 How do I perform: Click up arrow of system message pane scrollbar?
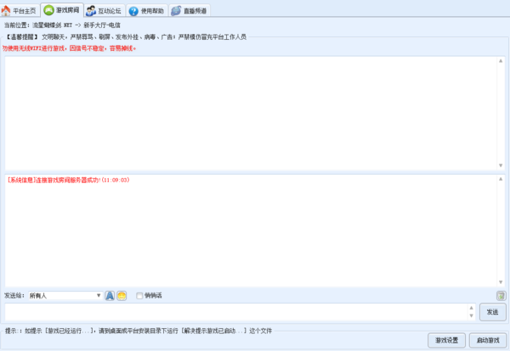tap(501, 179)
